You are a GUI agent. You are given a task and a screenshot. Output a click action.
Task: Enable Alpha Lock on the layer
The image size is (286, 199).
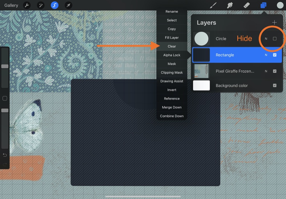coord(172,55)
